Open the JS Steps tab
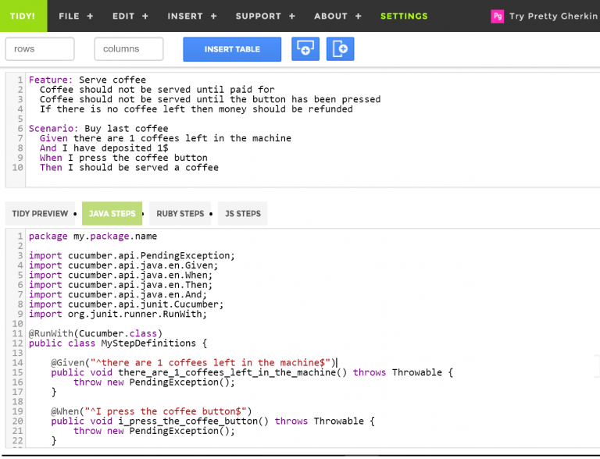600x459 pixels. point(243,213)
